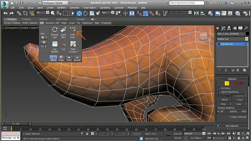Select the Rotate tool in main toolbar

85,13
